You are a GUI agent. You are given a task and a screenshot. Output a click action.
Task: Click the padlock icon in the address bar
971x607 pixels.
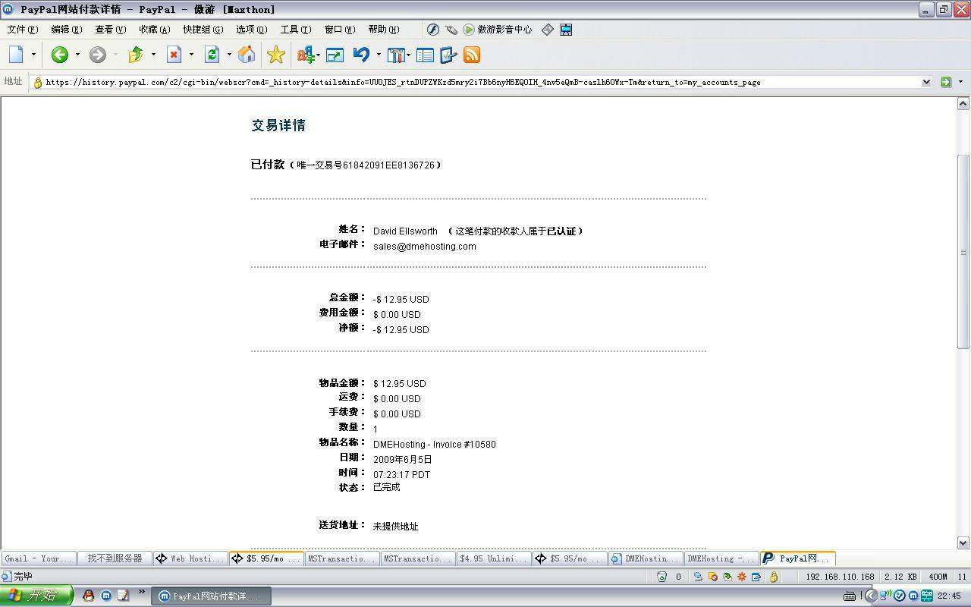37,82
